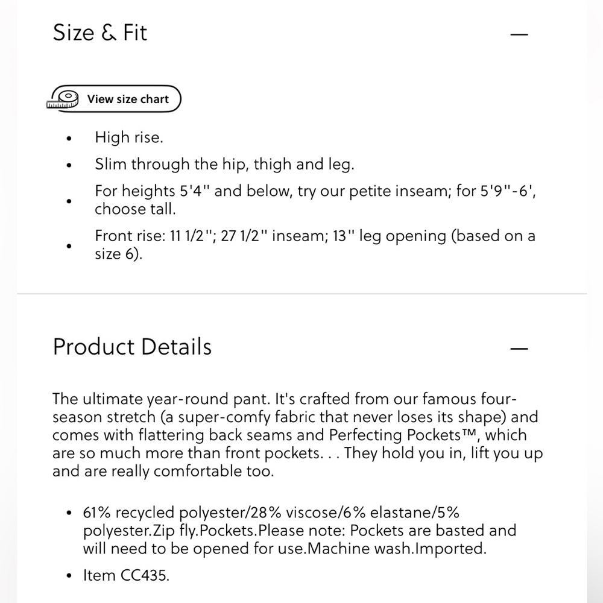Click the 'choose tall.' text line
This screenshot has height=603, width=603.
(135, 209)
